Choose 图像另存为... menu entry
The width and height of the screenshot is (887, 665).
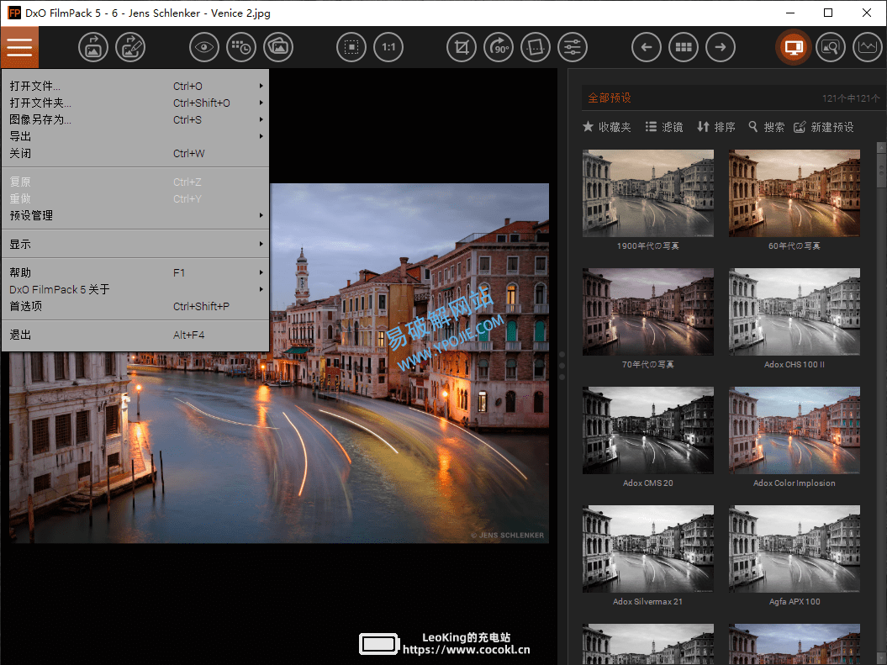tap(135, 120)
